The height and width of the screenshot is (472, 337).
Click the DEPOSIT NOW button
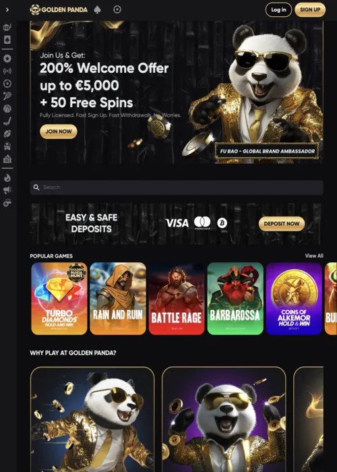[x=282, y=224]
